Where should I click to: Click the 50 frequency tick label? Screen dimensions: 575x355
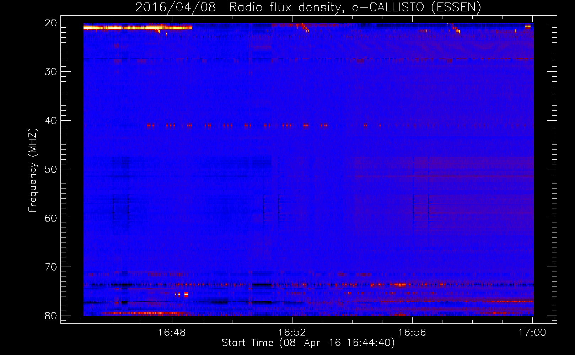tap(51, 169)
